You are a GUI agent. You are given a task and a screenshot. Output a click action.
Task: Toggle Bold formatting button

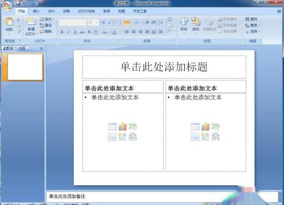pyautogui.click(x=62, y=32)
